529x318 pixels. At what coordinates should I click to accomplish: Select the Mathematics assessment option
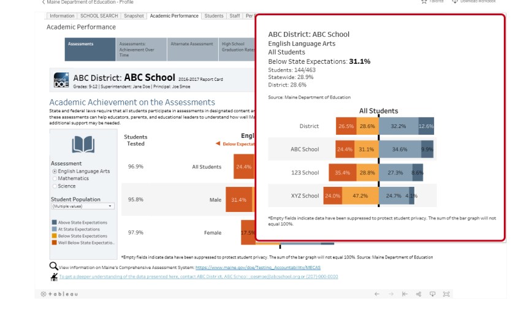tap(55, 178)
